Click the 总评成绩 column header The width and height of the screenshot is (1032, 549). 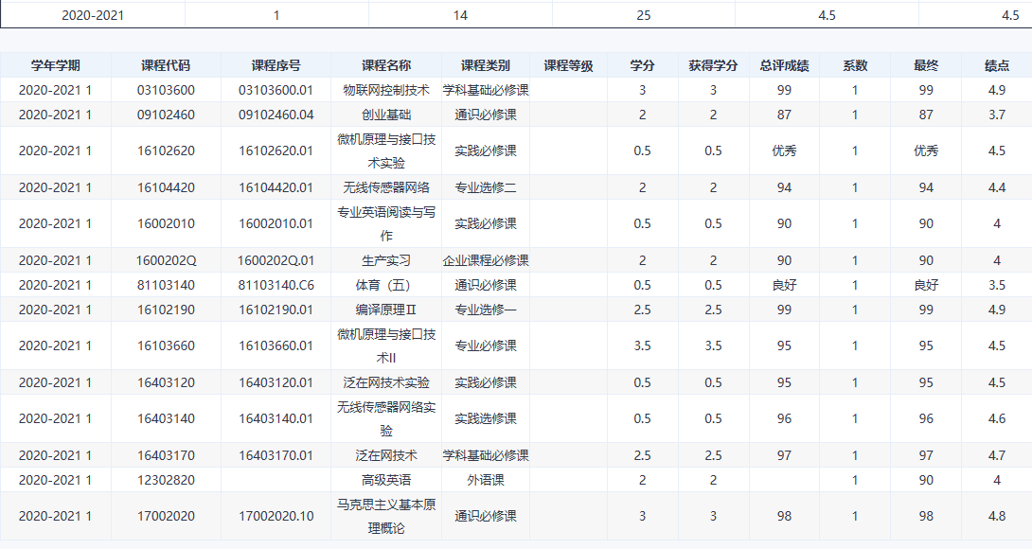pos(785,66)
